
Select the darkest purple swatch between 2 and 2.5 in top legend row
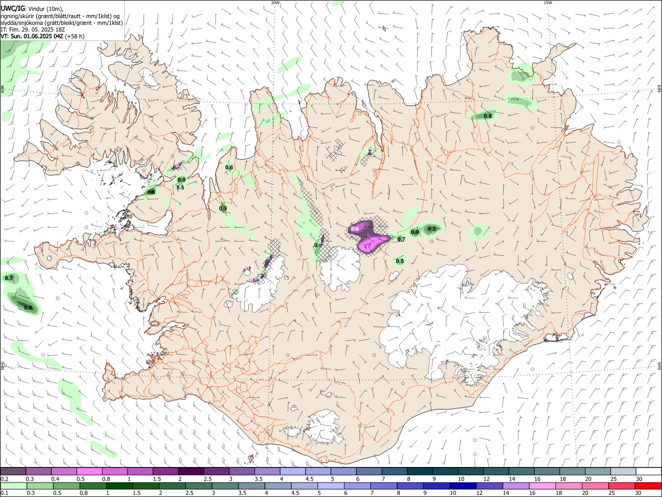[x=191, y=471]
